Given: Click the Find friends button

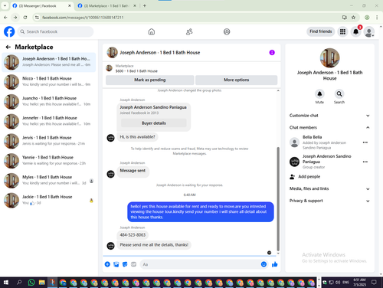Looking at the screenshot, I should coord(321,31).
